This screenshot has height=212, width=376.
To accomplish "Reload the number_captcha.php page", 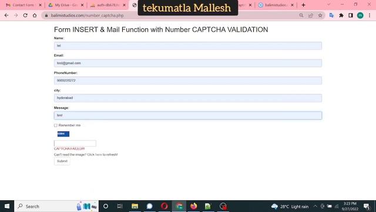I will pos(25,15).
